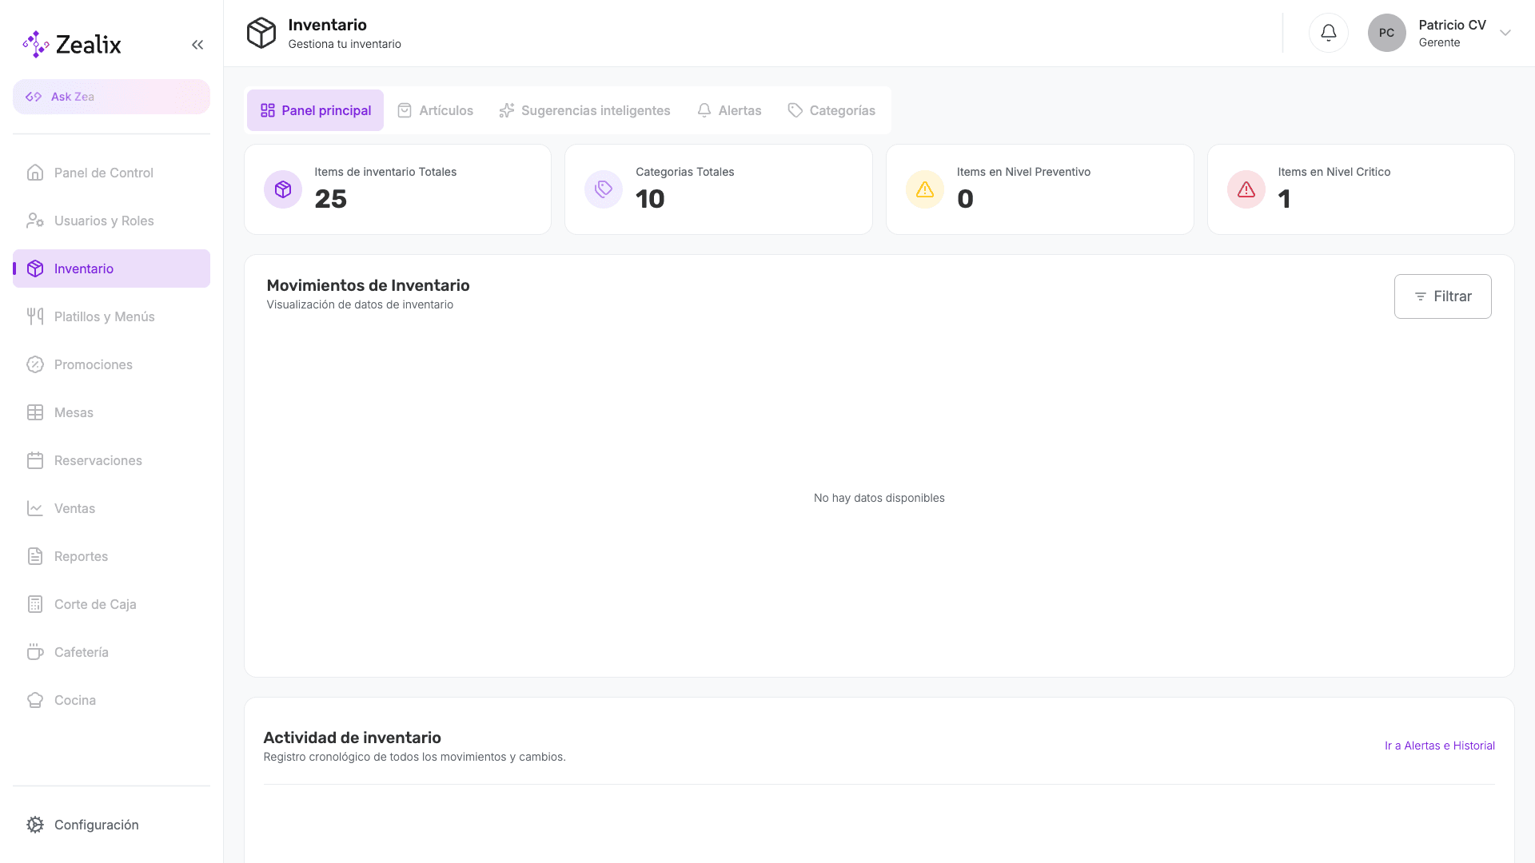Click the Inventario header box icon
The image size is (1535, 863).
[261, 33]
